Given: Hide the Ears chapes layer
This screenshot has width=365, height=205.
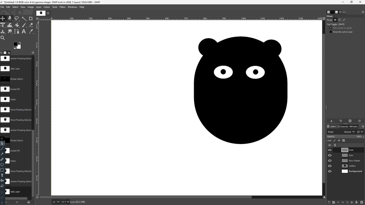Looking at the screenshot, I should click(x=330, y=161).
